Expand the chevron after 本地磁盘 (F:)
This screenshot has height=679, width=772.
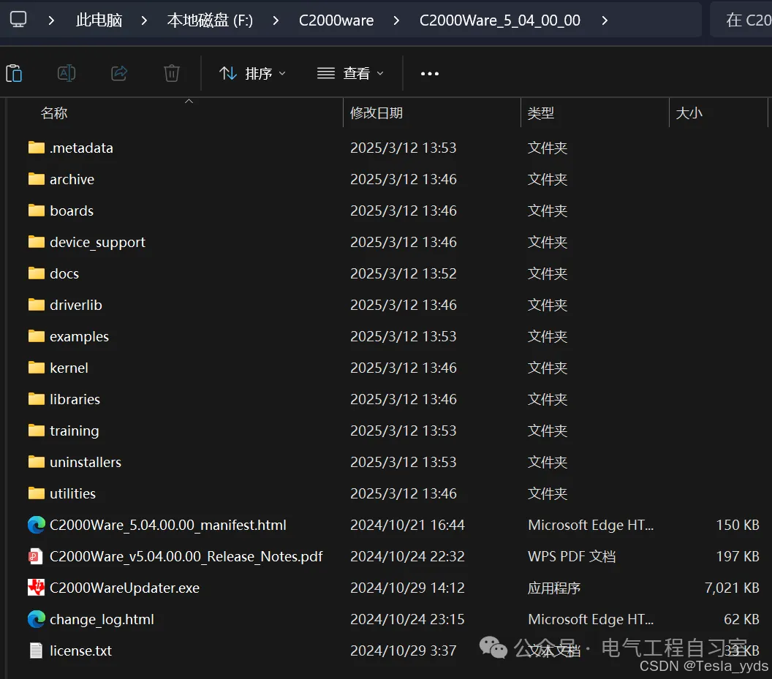(276, 20)
